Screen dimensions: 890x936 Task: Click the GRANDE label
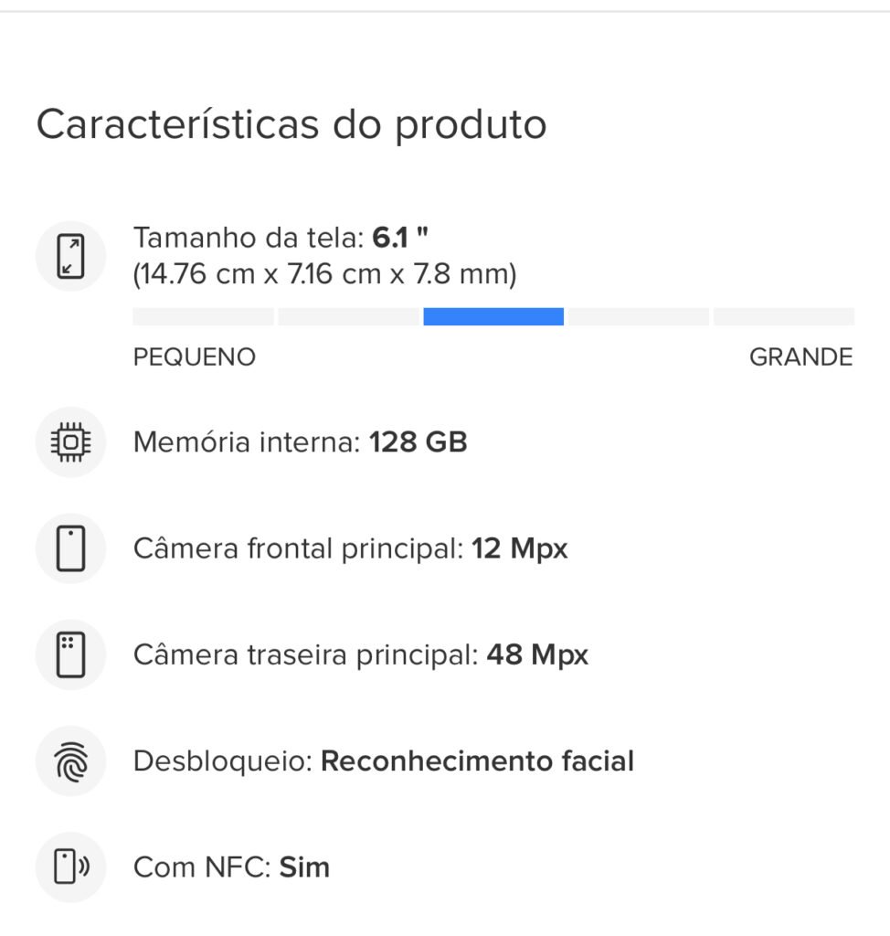click(x=801, y=357)
